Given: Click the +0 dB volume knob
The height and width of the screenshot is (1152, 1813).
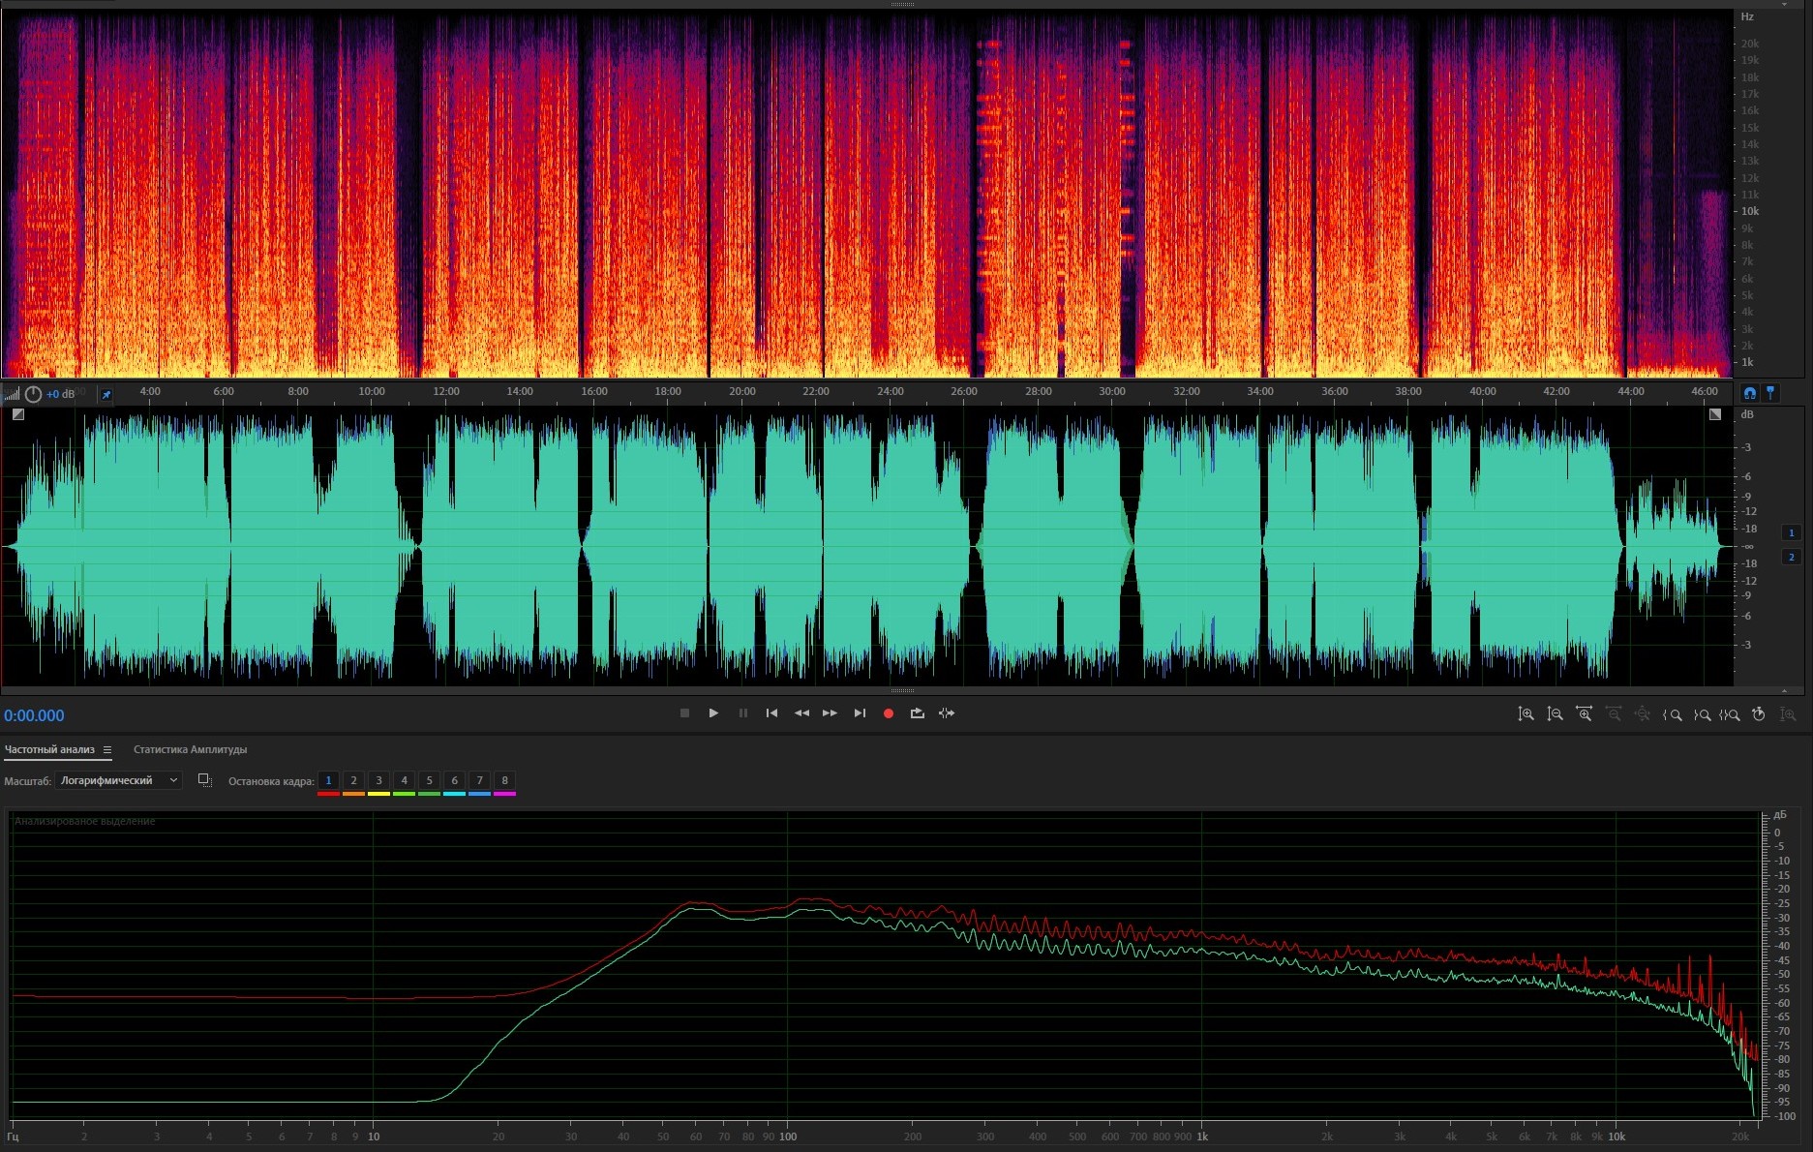Looking at the screenshot, I should (x=34, y=394).
